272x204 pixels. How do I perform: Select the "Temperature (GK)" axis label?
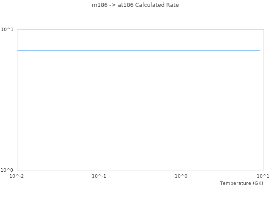tap(241, 183)
